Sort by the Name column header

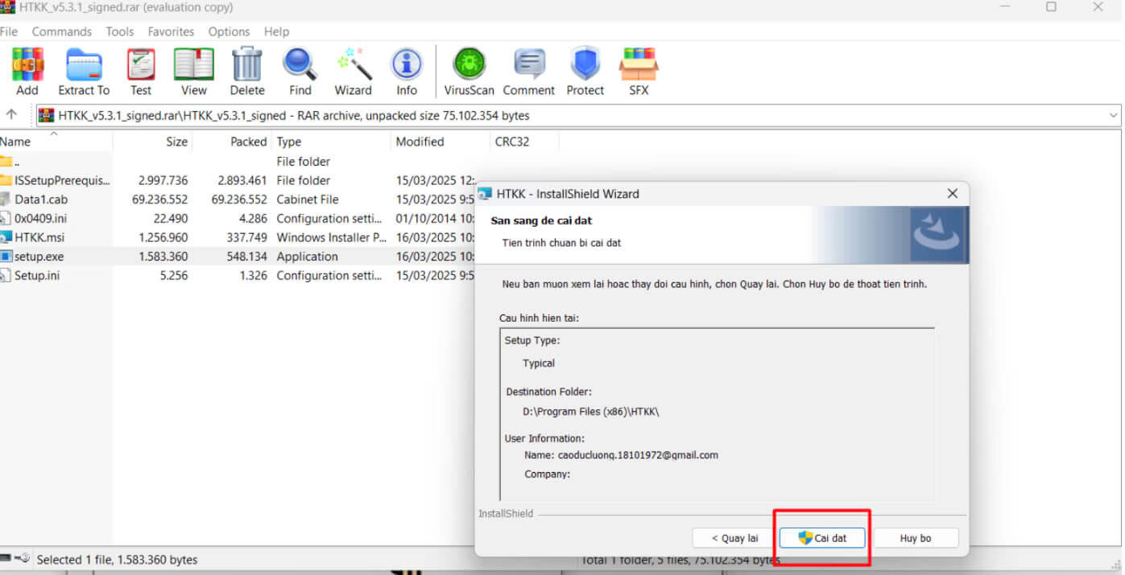click(56, 142)
